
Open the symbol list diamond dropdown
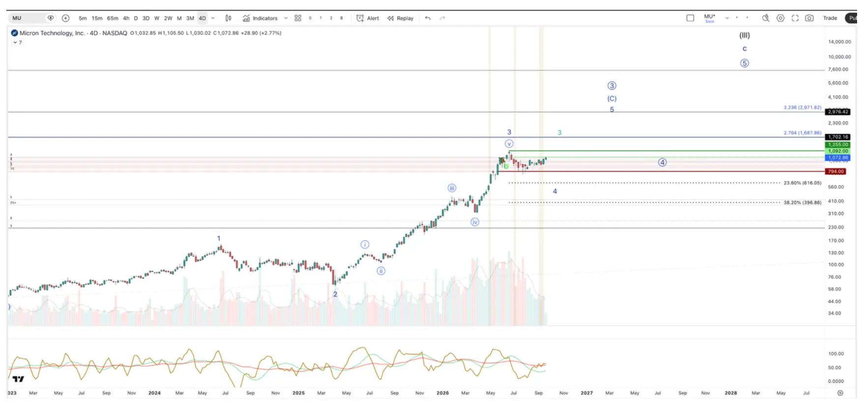point(50,18)
